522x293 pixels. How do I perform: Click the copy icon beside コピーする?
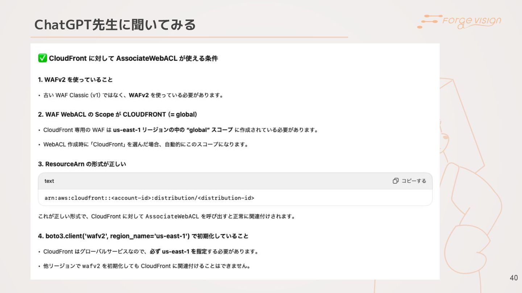(395, 181)
